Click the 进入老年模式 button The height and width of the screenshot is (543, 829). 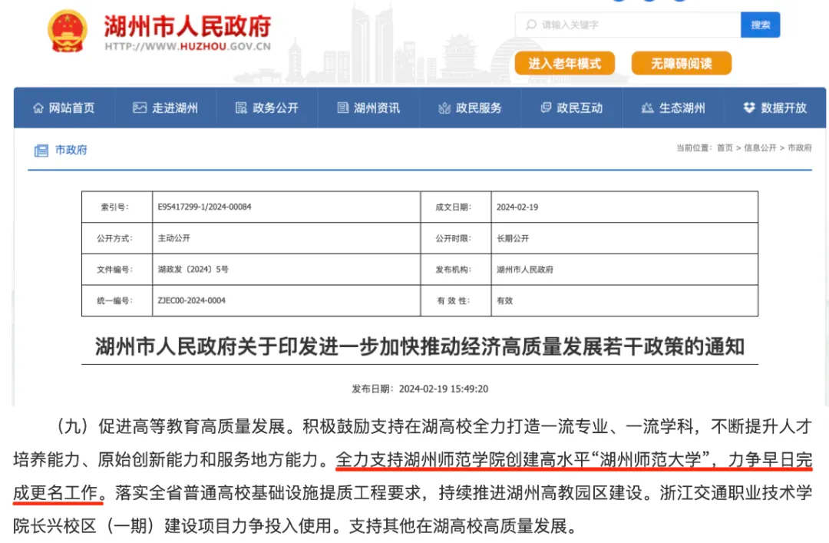[x=564, y=64]
